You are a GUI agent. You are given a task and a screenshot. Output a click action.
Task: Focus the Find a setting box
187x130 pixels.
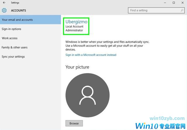(x=156, y=11)
